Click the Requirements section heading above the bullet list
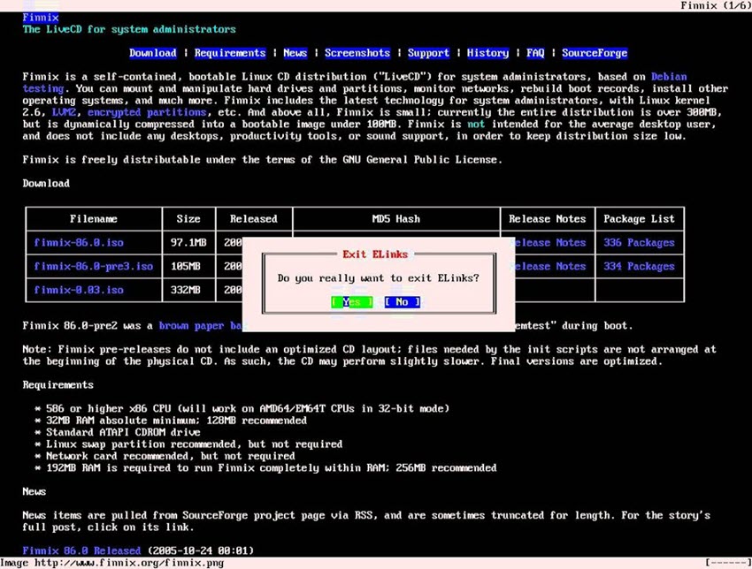The image size is (752, 569). pos(58,385)
